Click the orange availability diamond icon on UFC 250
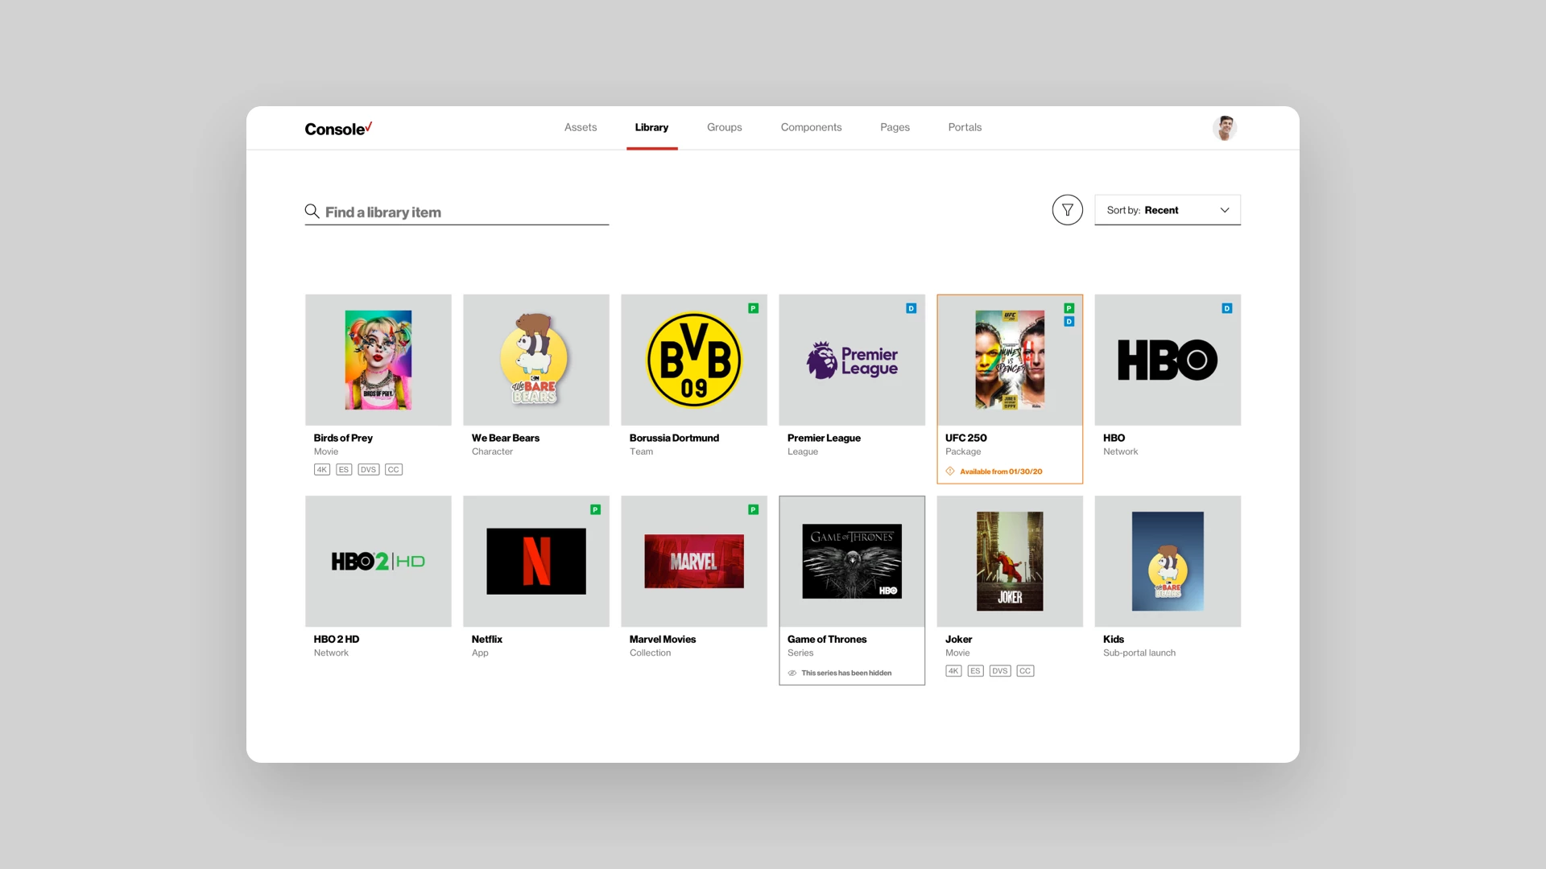Screen dimensions: 1546x869 coord(950,472)
